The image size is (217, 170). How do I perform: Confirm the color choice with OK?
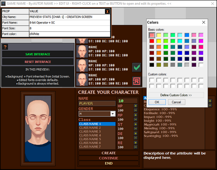(157, 102)
